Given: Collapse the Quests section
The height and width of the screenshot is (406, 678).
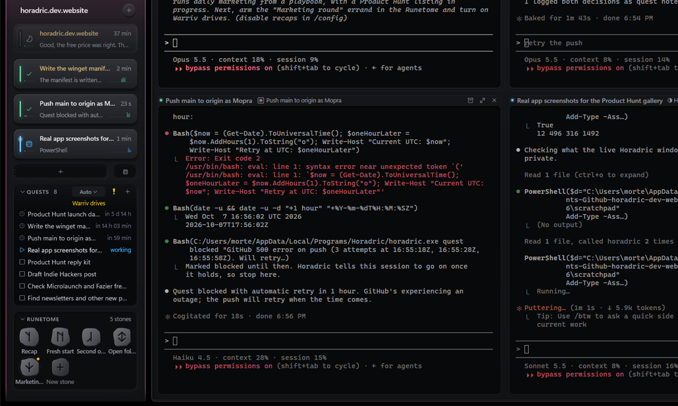Looking at the screenshot, I should (22, 192).
